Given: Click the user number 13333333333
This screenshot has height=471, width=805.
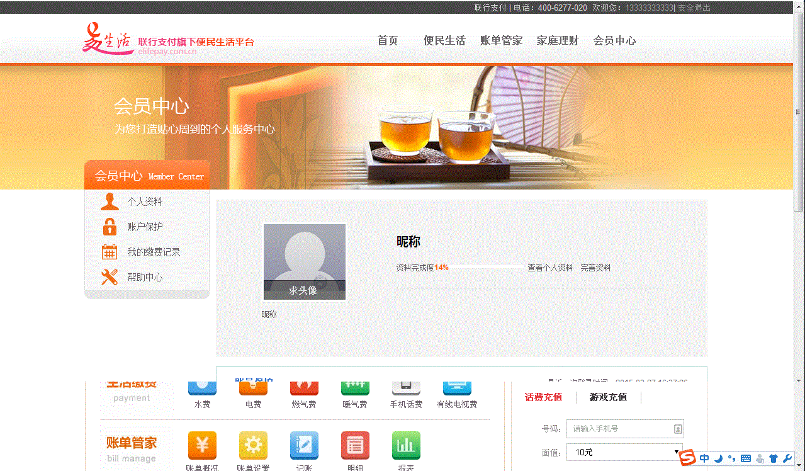Looking at the screenshot, I should tap(650, 8).
